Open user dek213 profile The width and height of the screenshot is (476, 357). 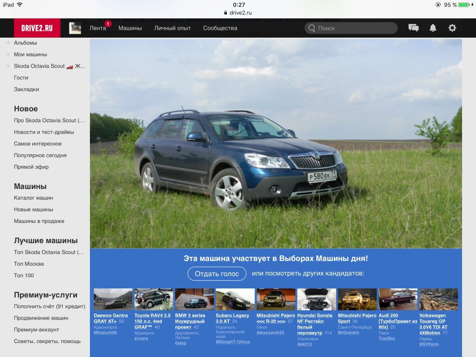coord(305,344)
